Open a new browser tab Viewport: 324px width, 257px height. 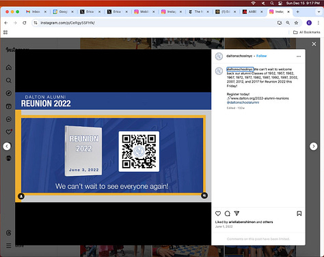(x=297, y=12)
